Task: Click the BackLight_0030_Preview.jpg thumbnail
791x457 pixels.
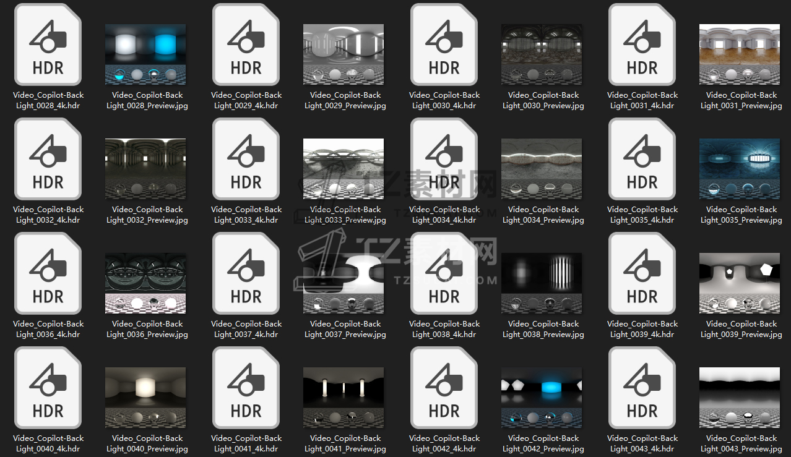Action: pos(542,54)
